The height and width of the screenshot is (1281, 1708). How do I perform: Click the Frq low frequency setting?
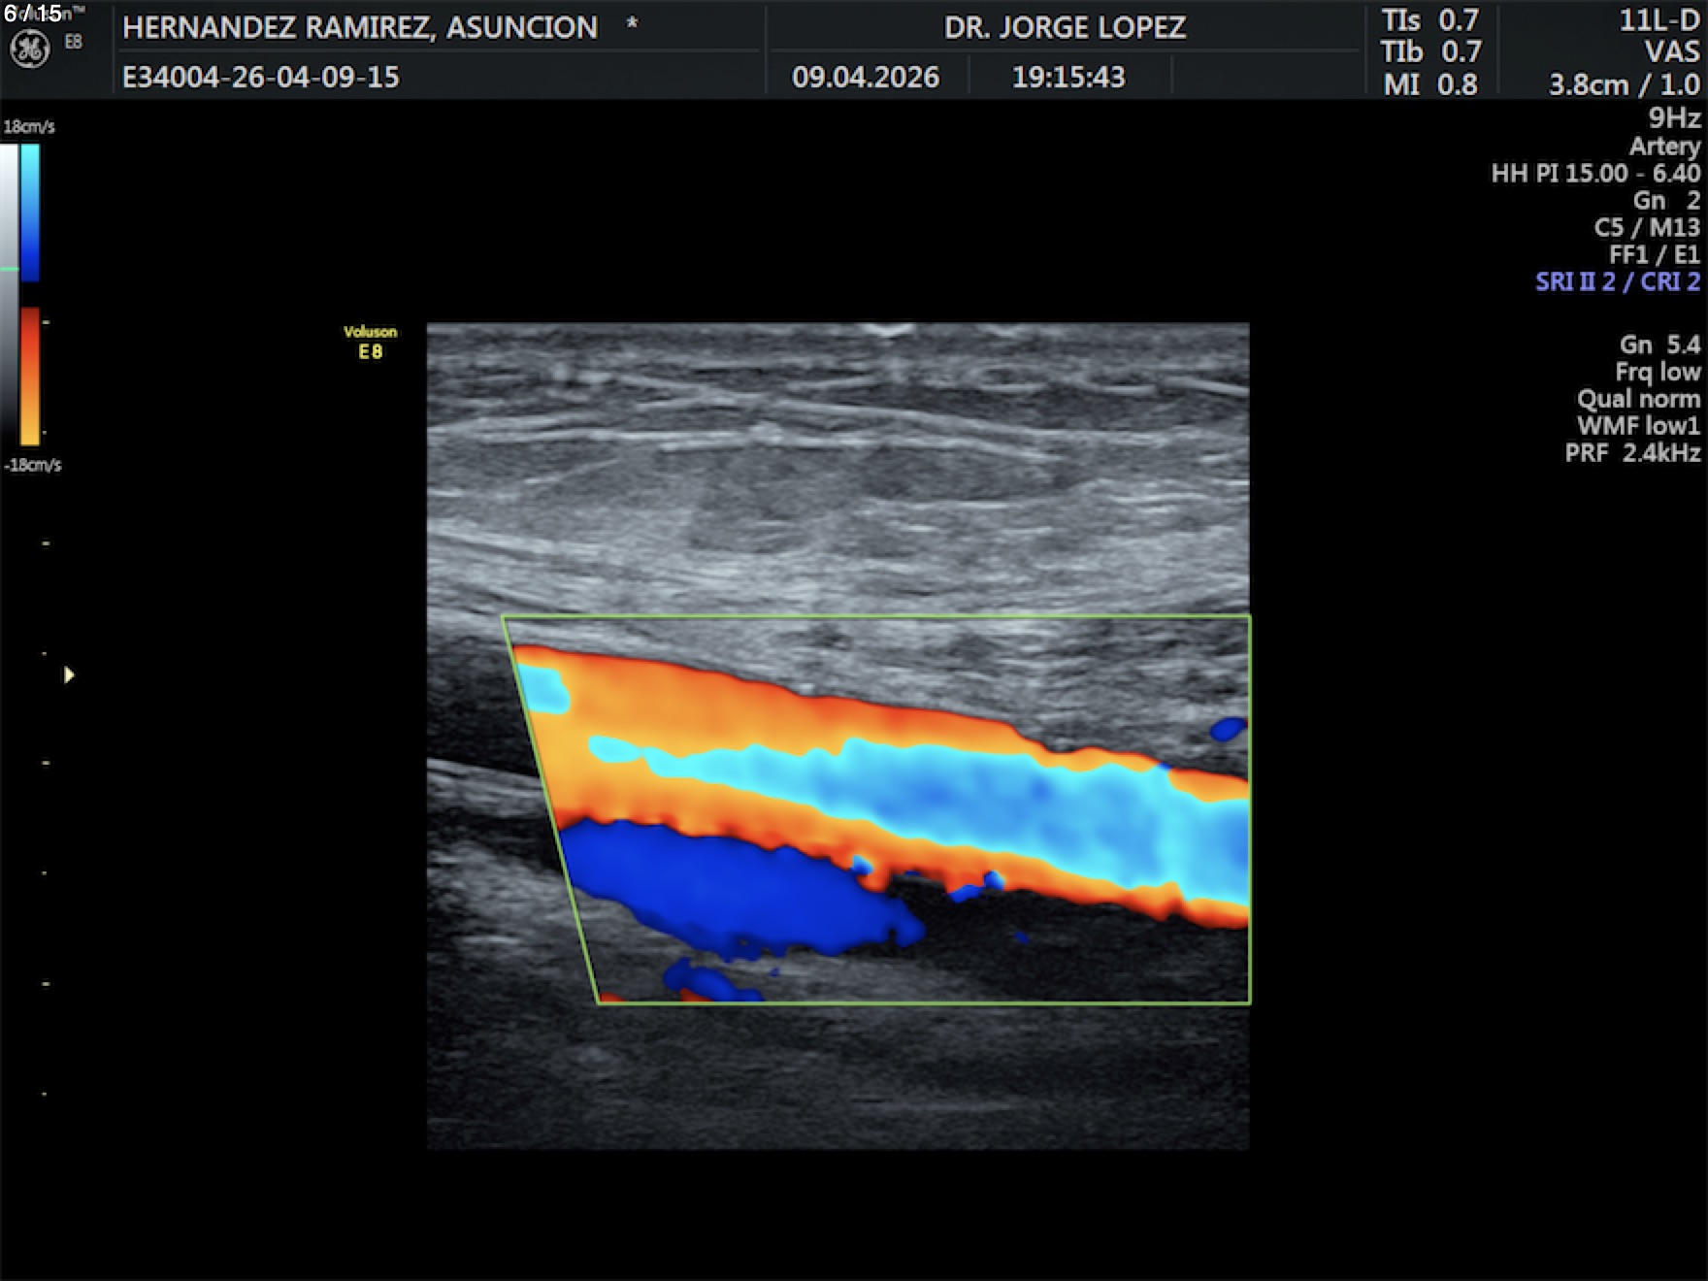pos(1658,372)
